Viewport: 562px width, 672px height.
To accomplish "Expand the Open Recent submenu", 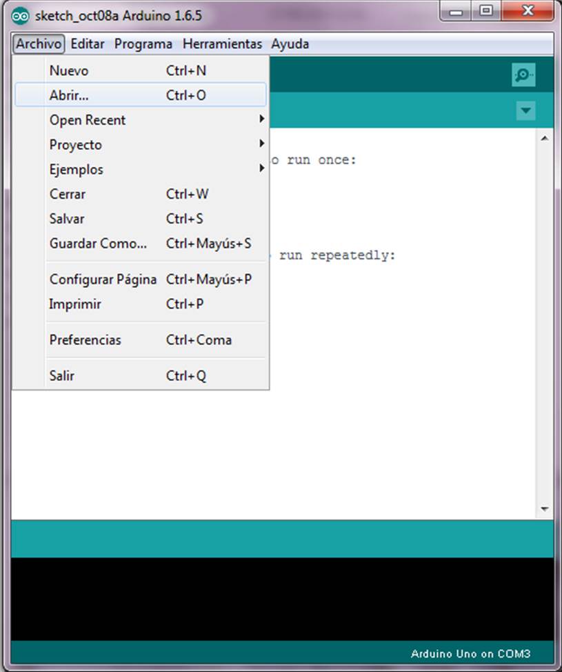I will (141, 119).
